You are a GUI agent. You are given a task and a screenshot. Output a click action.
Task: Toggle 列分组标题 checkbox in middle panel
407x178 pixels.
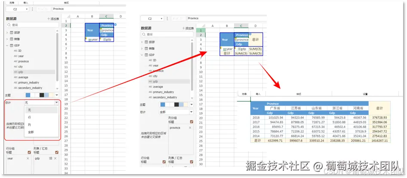pos(191,122)
